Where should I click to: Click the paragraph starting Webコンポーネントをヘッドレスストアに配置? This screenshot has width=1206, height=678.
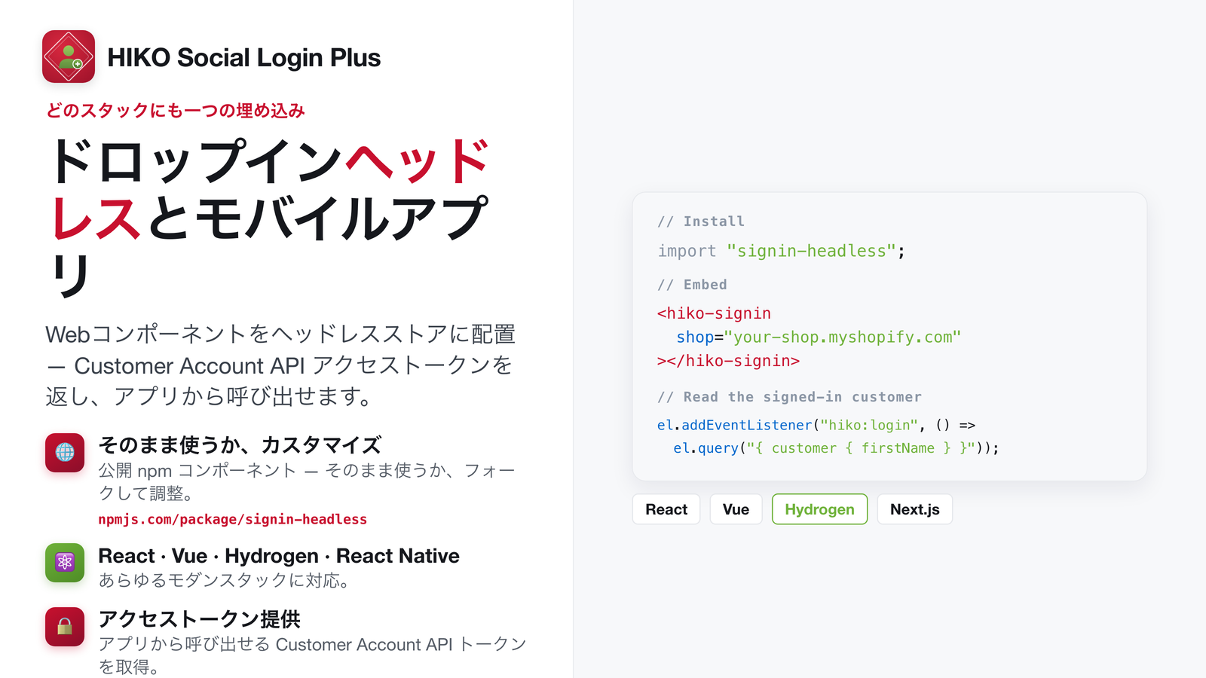pyautogui.click(x=280, y=365)
